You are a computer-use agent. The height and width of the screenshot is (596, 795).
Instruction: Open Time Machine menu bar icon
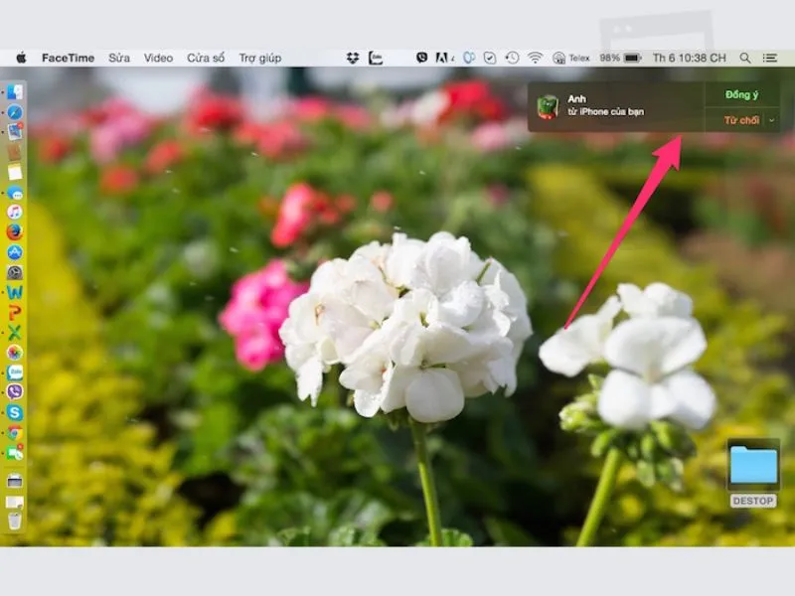tap(512, 58)
